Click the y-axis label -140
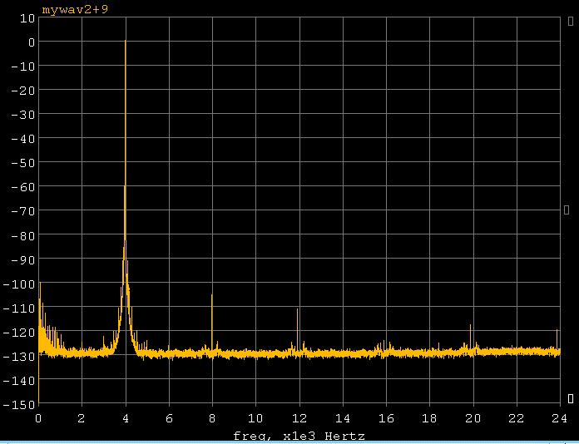 [x=19, y=381]
